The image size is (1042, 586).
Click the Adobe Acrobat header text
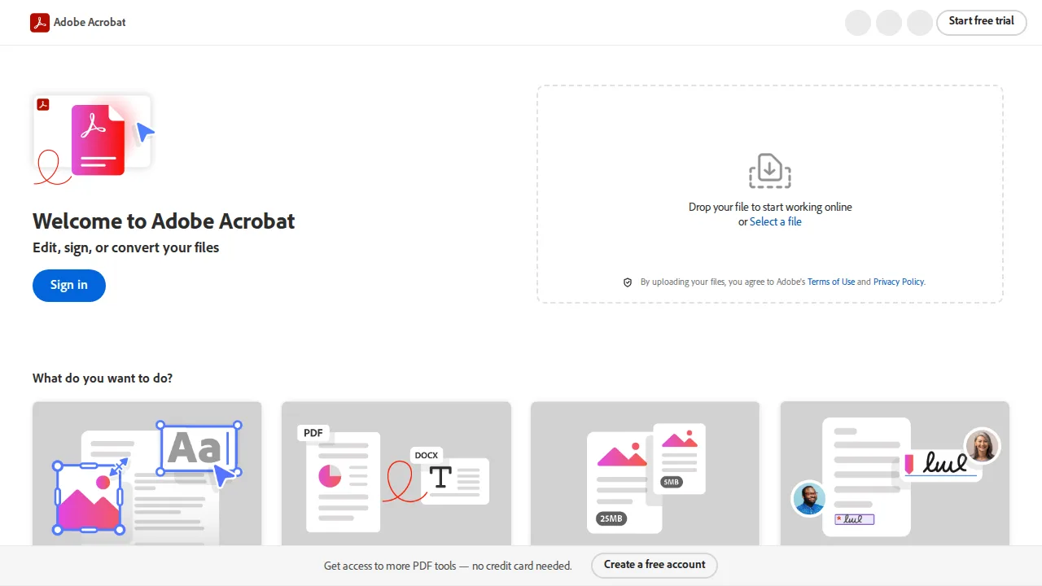click(x=90, y=23)
